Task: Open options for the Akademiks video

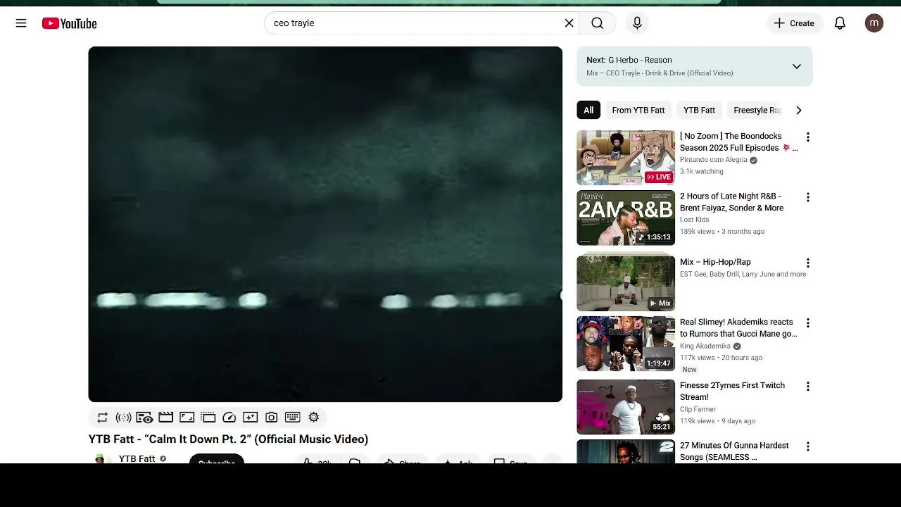Action: [807, 323]
